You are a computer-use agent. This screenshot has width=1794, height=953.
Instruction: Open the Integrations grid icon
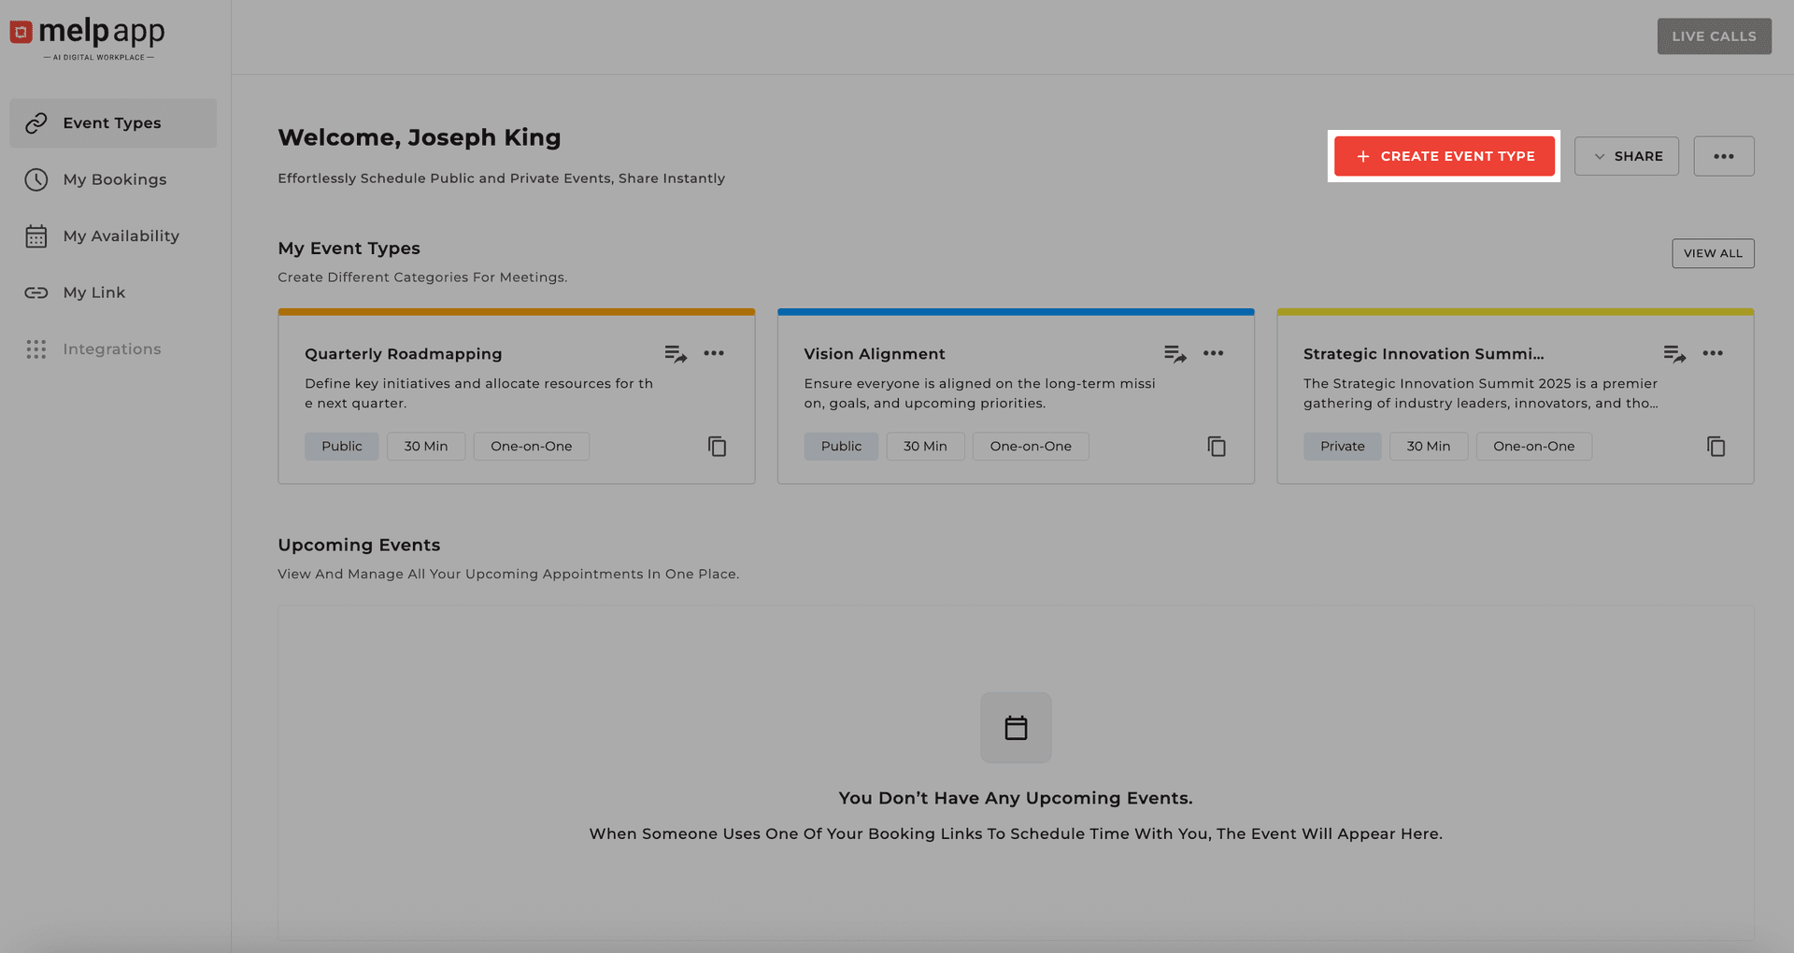click(36, 348)
